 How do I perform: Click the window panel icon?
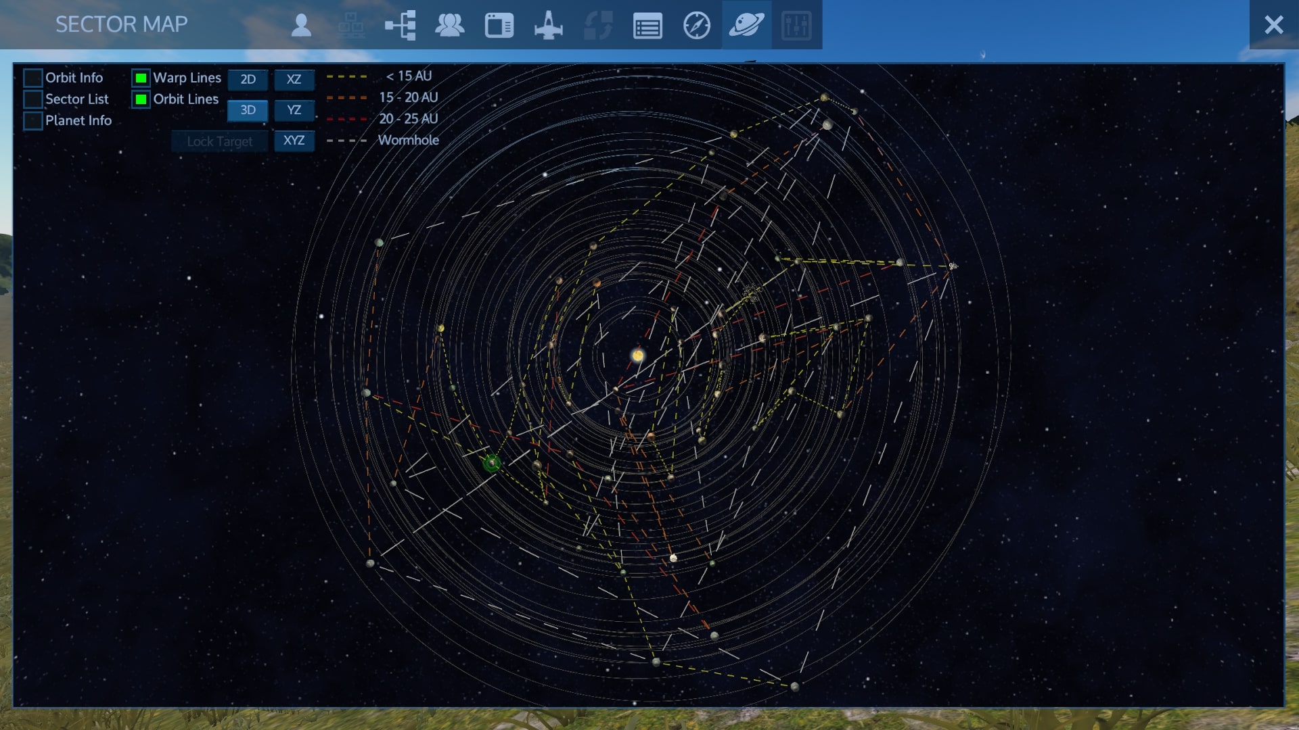click(x=499, y=26)
